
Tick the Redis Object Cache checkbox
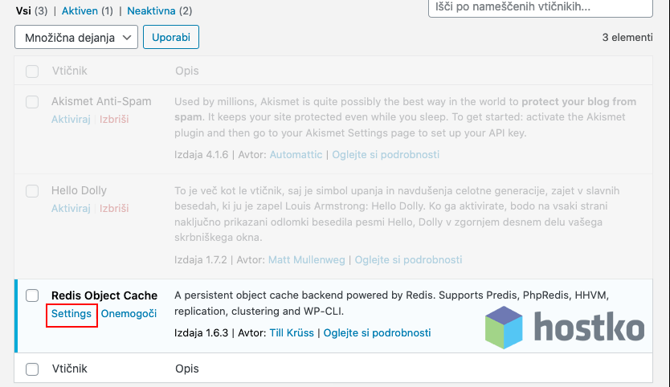click(x=32, y=295)
